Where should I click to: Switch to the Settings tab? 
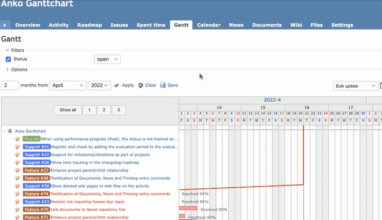342,25
